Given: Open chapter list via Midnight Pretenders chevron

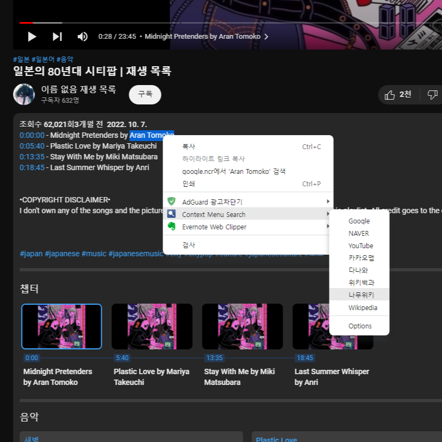Looking at the screenshot, I should [266, 37].
